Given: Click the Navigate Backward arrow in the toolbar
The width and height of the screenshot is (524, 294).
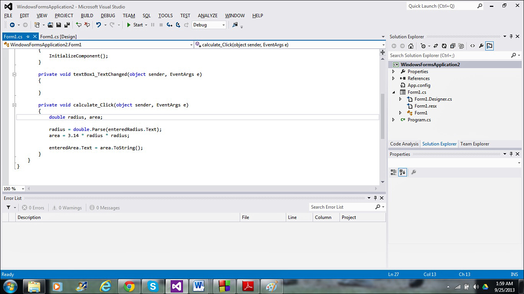Looking at the screenshot, I should tap(12, 25).
